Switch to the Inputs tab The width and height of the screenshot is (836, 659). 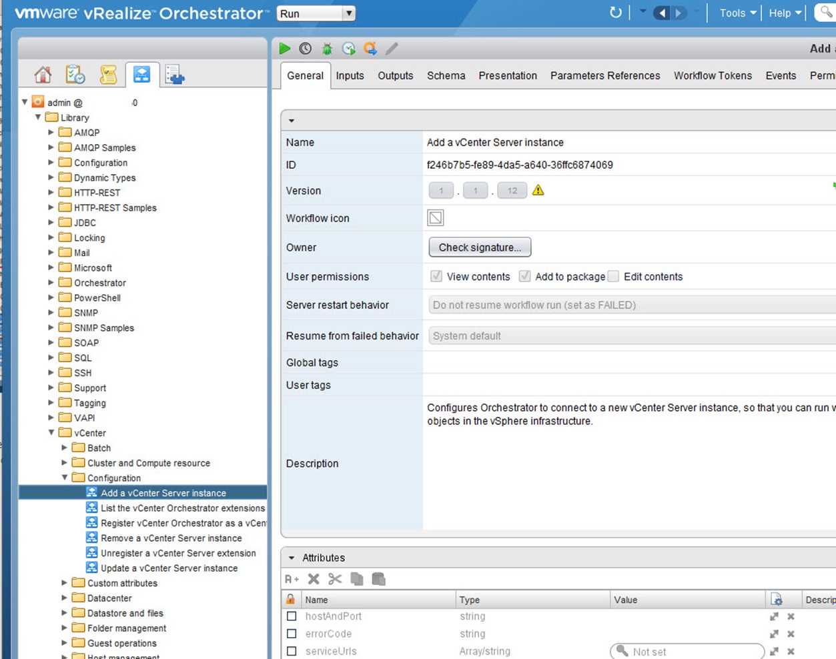350,75
